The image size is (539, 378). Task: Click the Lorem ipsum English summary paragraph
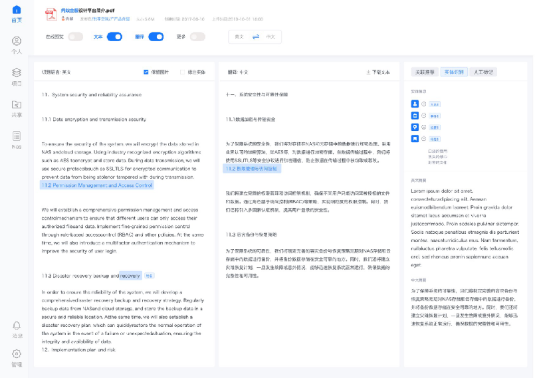pos(465,228)
